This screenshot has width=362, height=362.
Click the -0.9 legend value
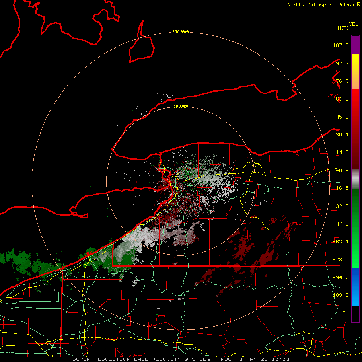pos(342,171)
